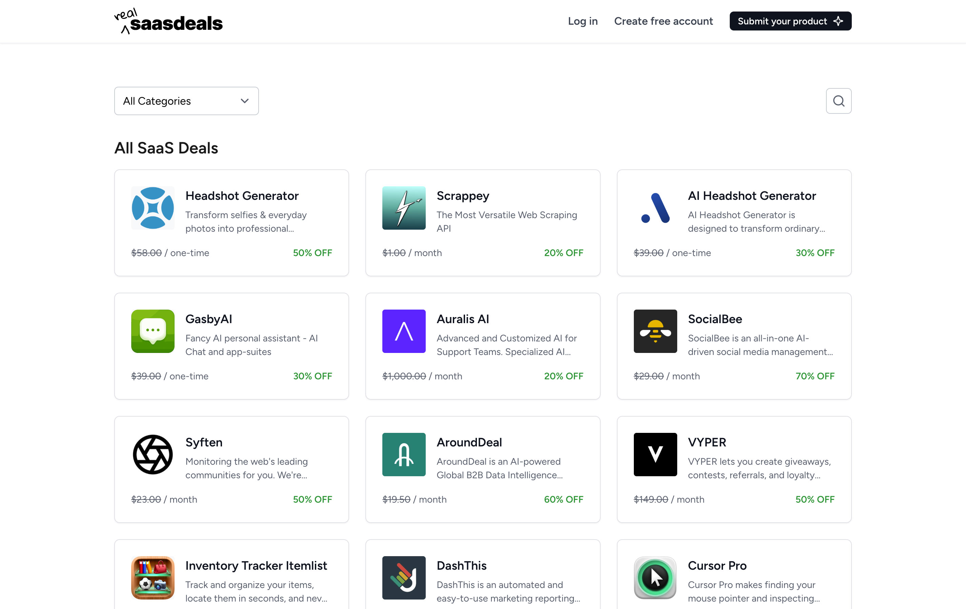Open the Auralis AI deal title
This screenshot has height=609, width=966.
(x=463, y=319)
